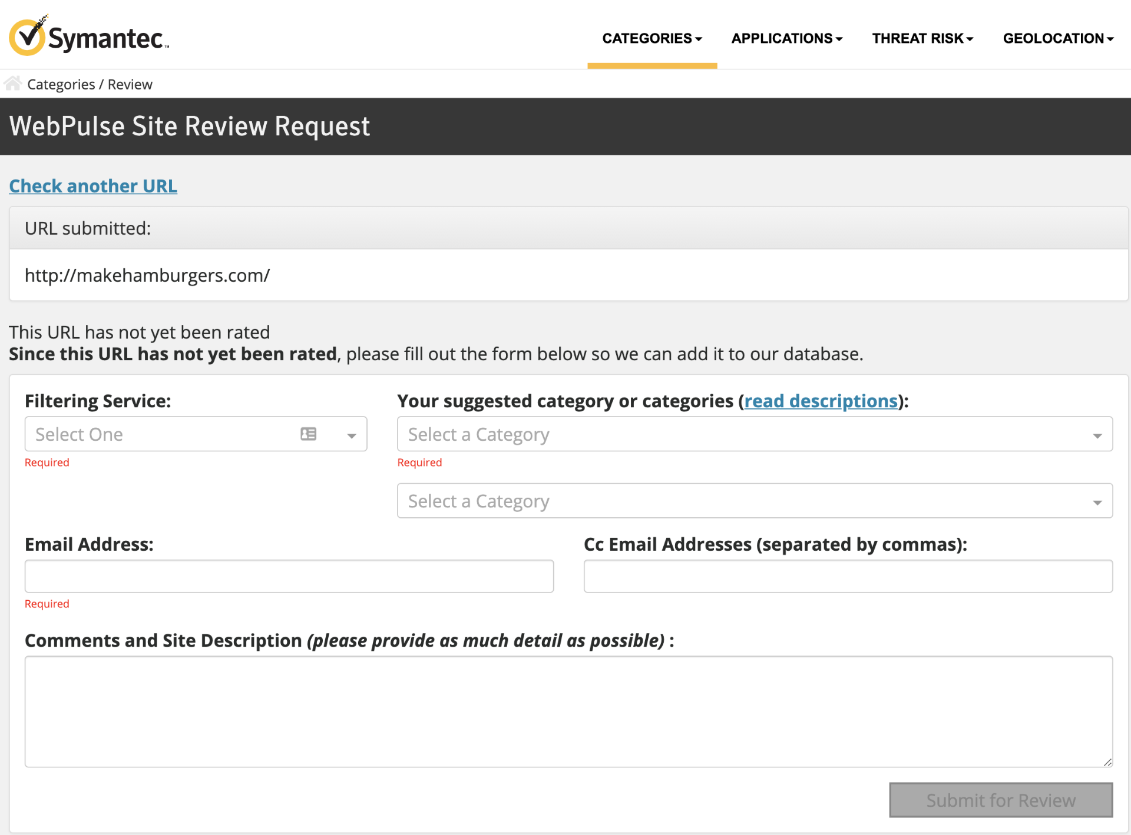Open the read descriptions link
The image size is (1131, 835).
(821, 401)
